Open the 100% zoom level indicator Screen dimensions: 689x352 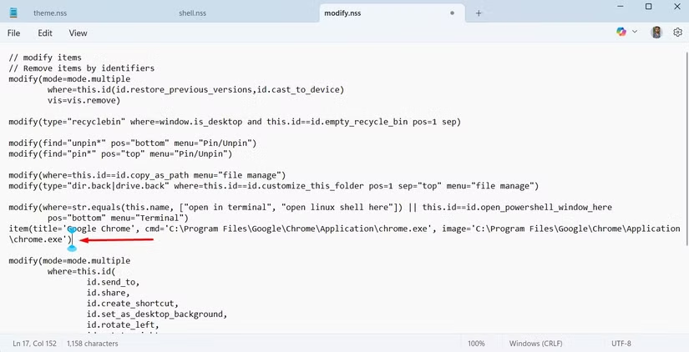pyautogui.click(x=476, y=344)
